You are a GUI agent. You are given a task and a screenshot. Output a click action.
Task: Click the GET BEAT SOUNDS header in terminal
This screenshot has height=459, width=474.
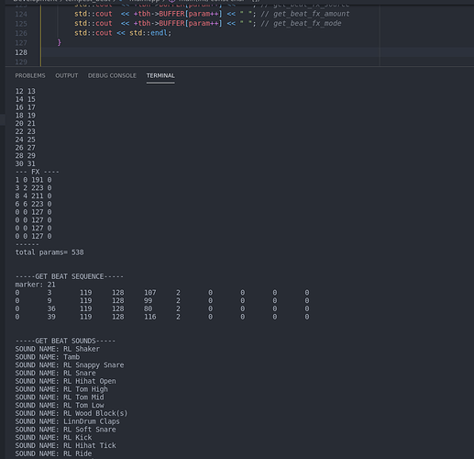click(x=65, y=341)
